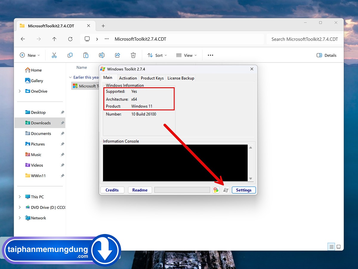The height and width of the screenshot is (269, 358).
Task: Go up one folder level
Action: click(54, 39)
